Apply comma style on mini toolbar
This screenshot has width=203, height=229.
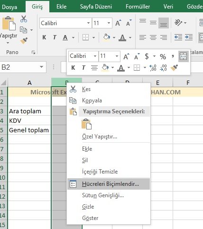click(x=173, y=56)
